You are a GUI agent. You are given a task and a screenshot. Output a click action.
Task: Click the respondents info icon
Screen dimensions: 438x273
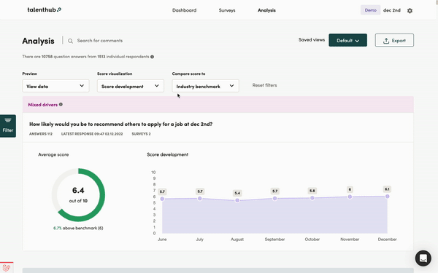point(153,57)
